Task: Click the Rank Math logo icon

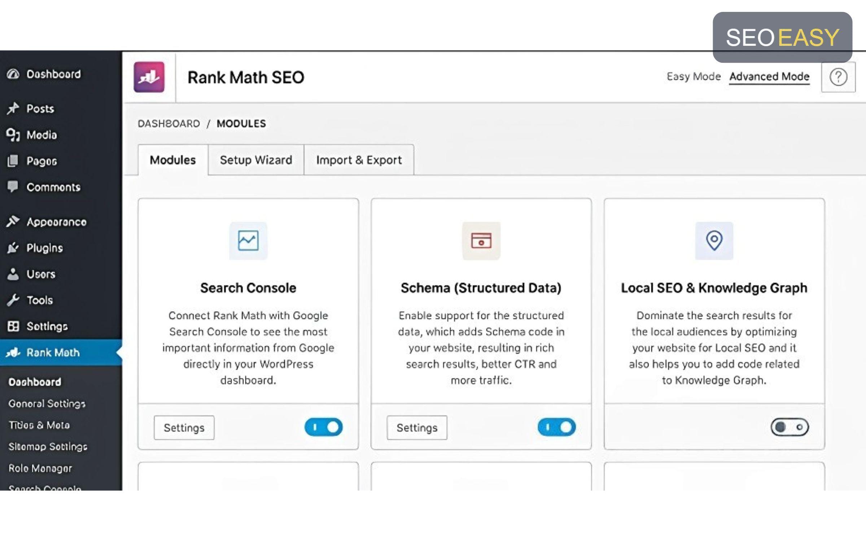Action: 149,77
